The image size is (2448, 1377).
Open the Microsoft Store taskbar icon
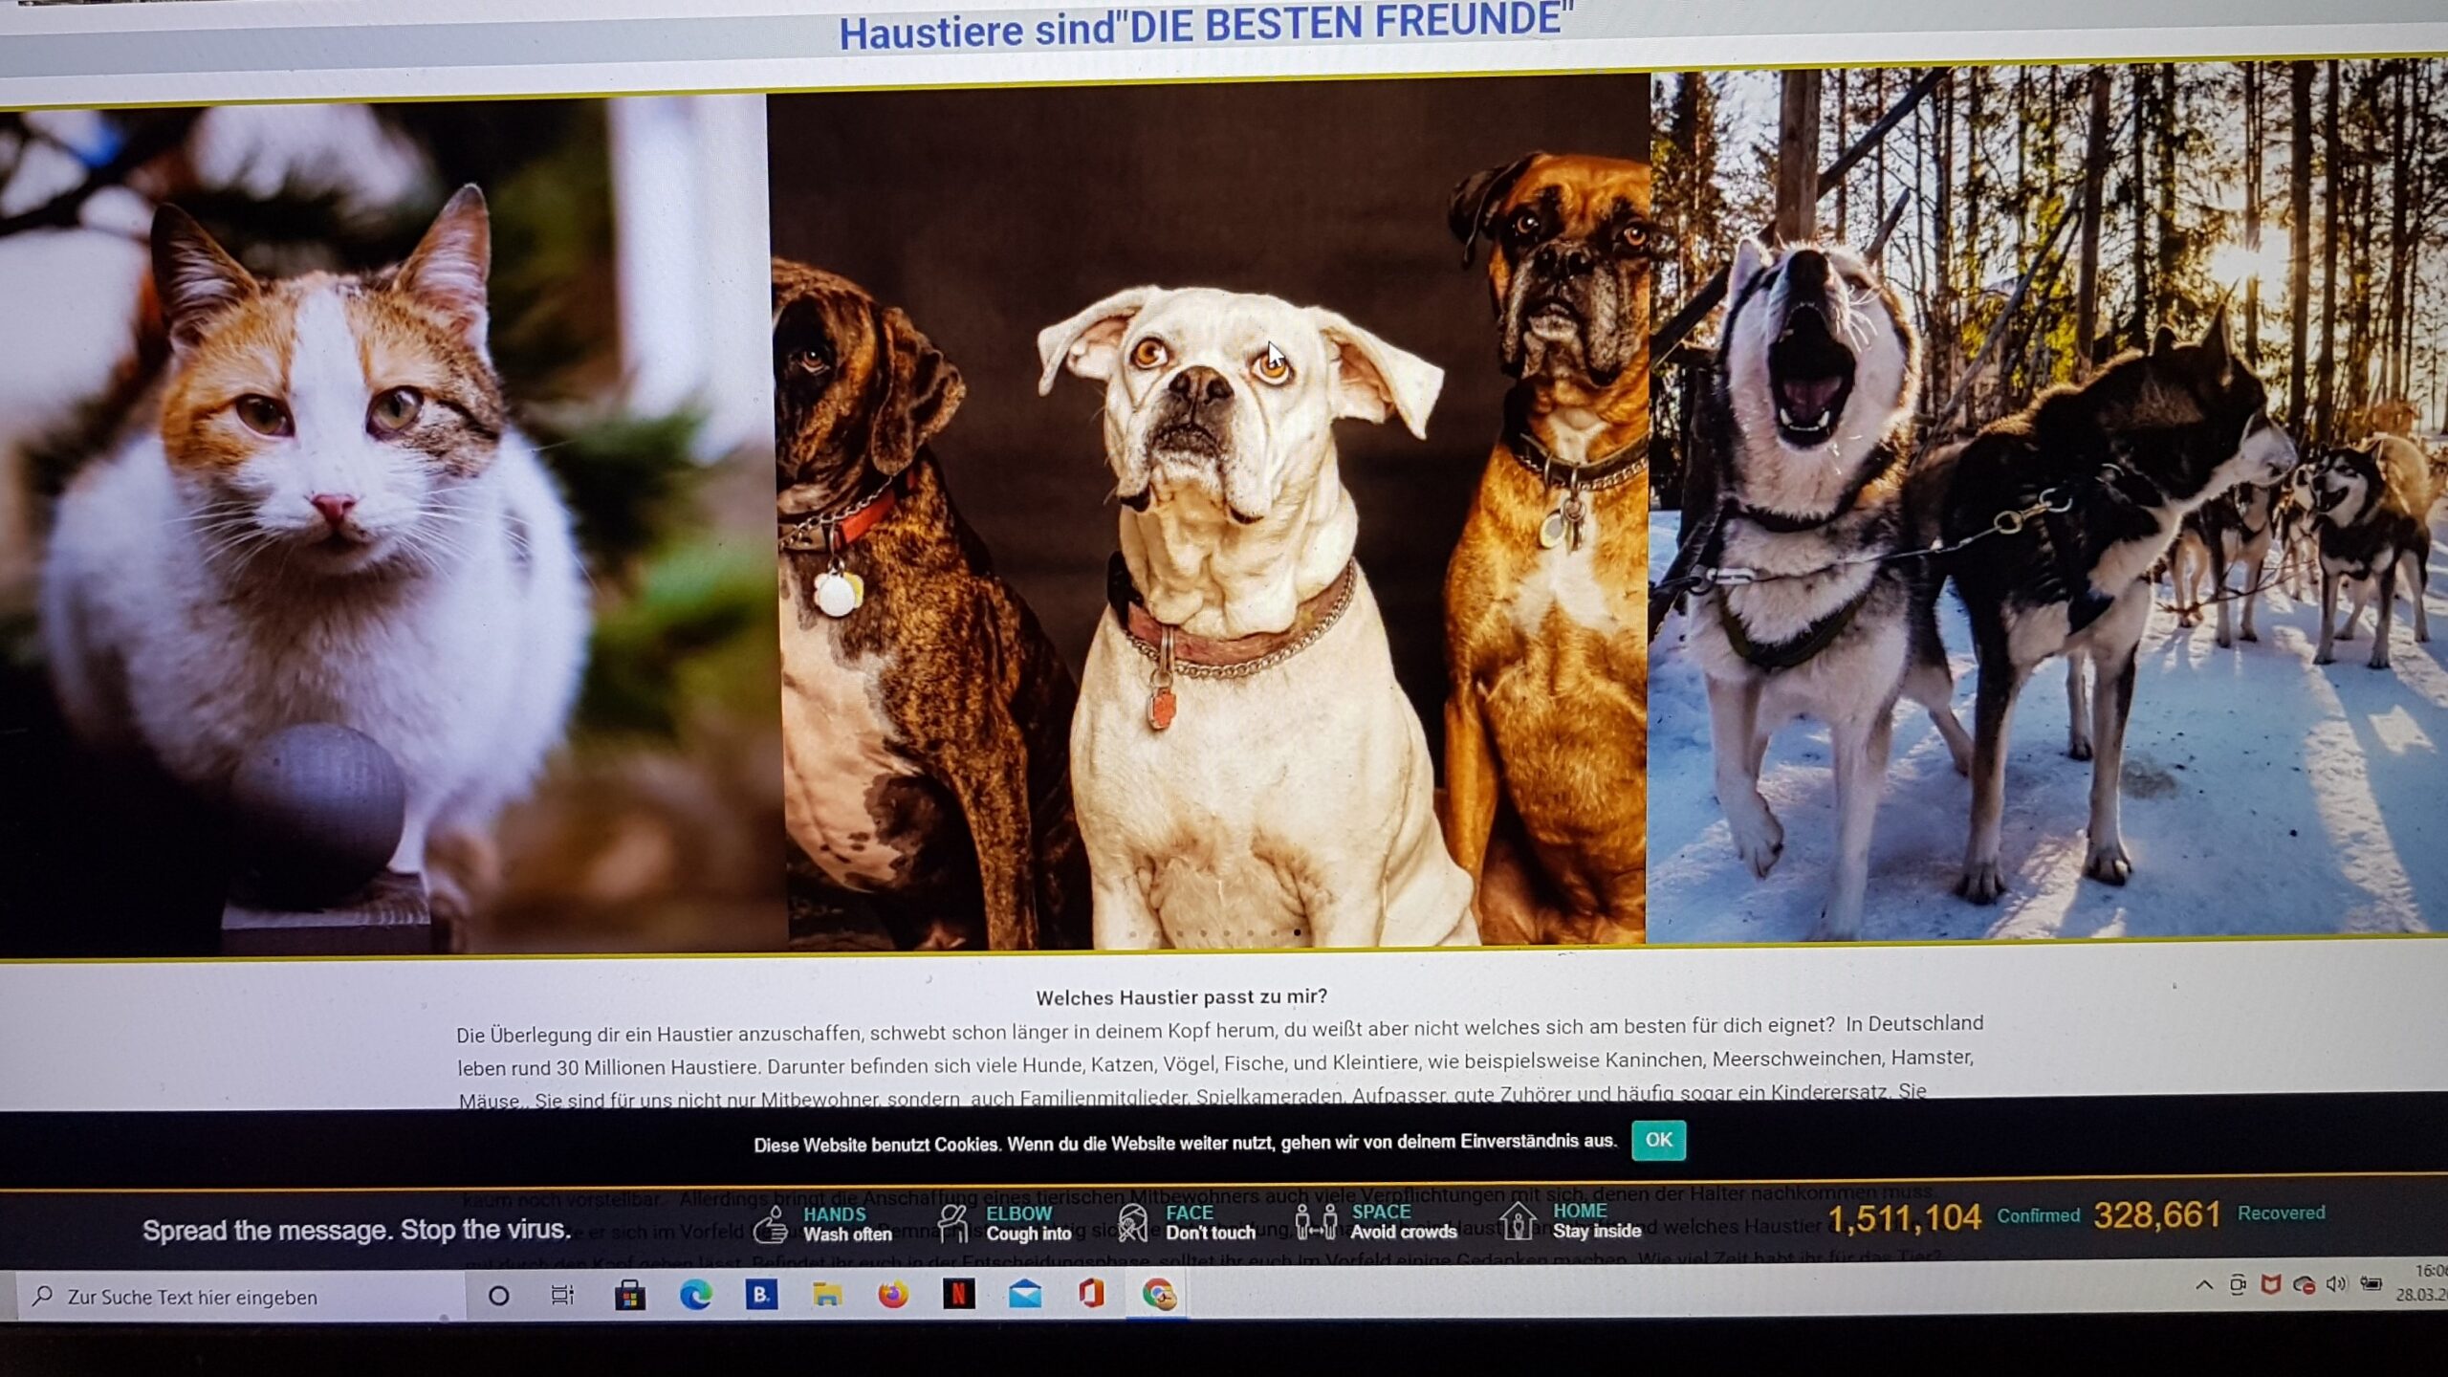(629, 1296)
